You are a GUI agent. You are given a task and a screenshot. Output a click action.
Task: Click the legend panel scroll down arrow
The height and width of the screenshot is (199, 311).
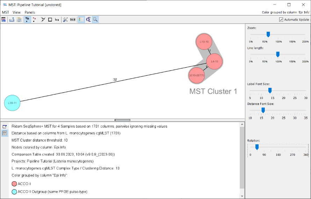[242, 196]
